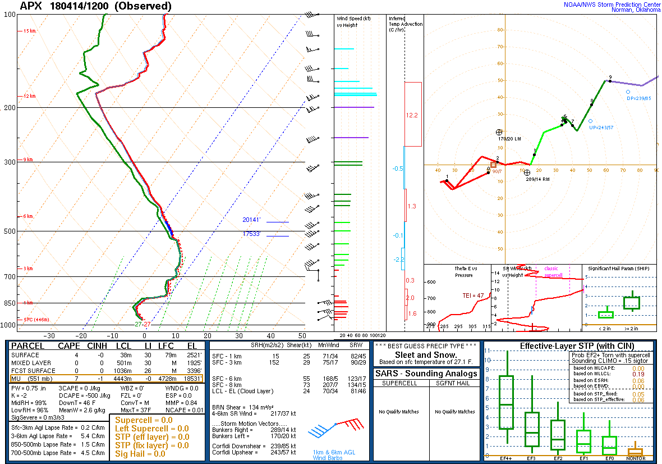Click the 'BRN Shear = 134 m²/s²' line
Image resolution: width=662 pixels, height=464 pixels.
tap(243, 407)
